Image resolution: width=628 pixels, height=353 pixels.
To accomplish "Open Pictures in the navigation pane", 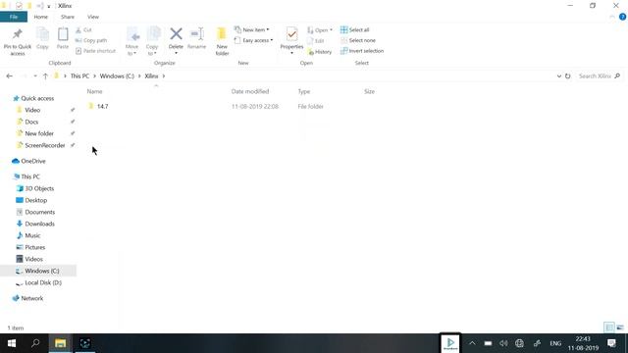I will click(35, 247).
